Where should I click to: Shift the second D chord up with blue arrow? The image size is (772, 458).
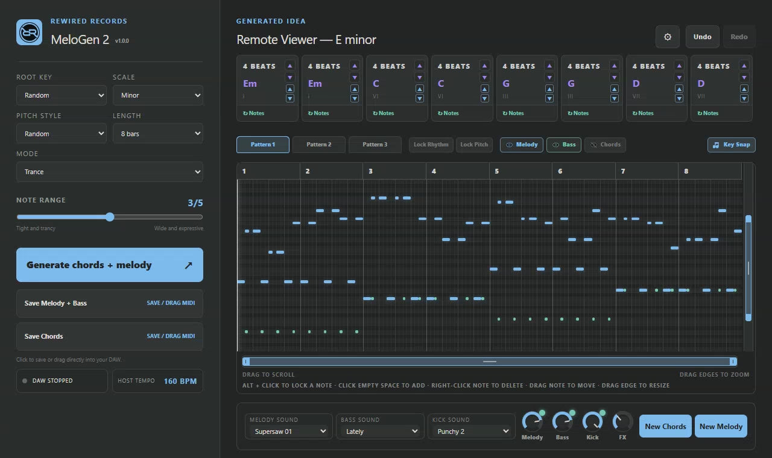click(744, 89)
